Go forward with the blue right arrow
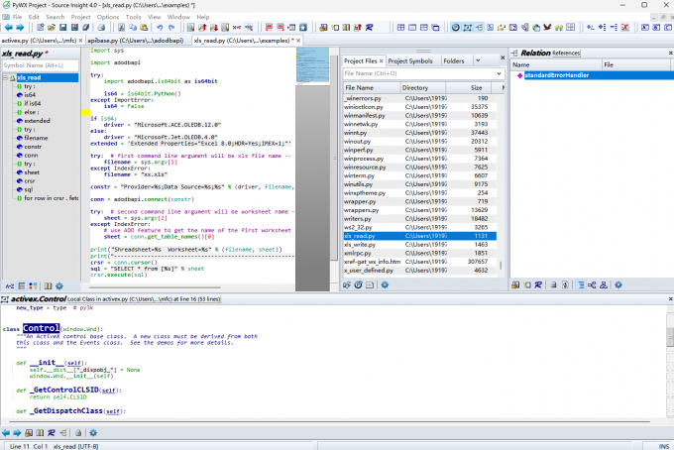The height and width of the screenshot is (450, 674). click(x=20, y=28)
